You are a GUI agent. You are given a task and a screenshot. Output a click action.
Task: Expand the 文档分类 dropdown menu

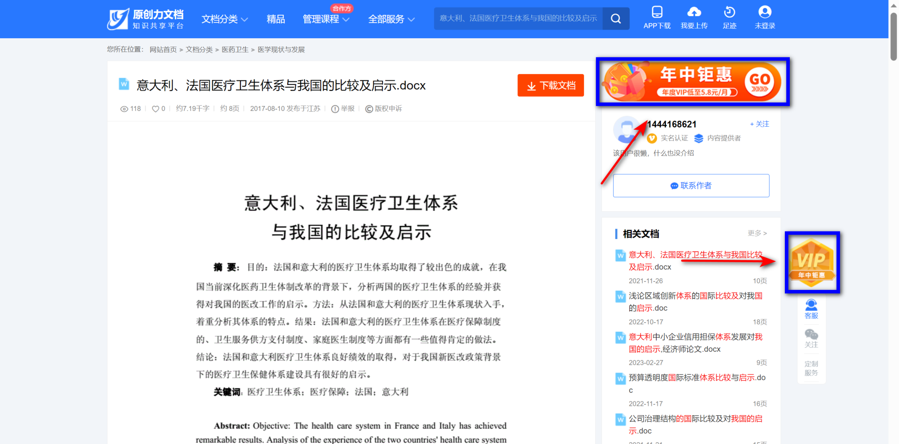225,19
